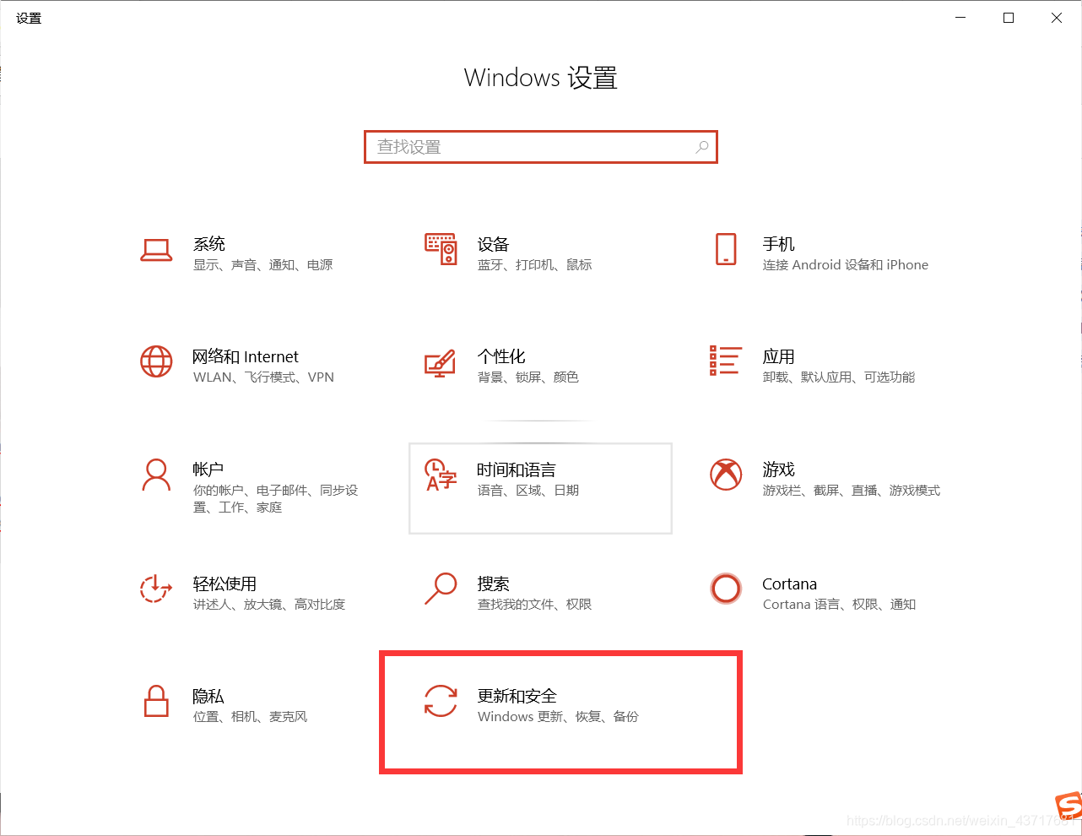The width and height of the screenshot is (1082, 836).
Task: Click the text Windows 更新、恢复、备份
Action: point(559,717)
